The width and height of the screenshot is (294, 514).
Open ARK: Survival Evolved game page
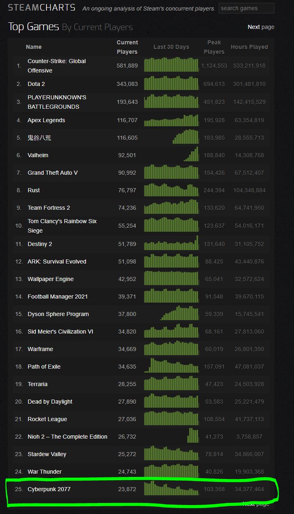pyautogui.click(x=57, y=261)
